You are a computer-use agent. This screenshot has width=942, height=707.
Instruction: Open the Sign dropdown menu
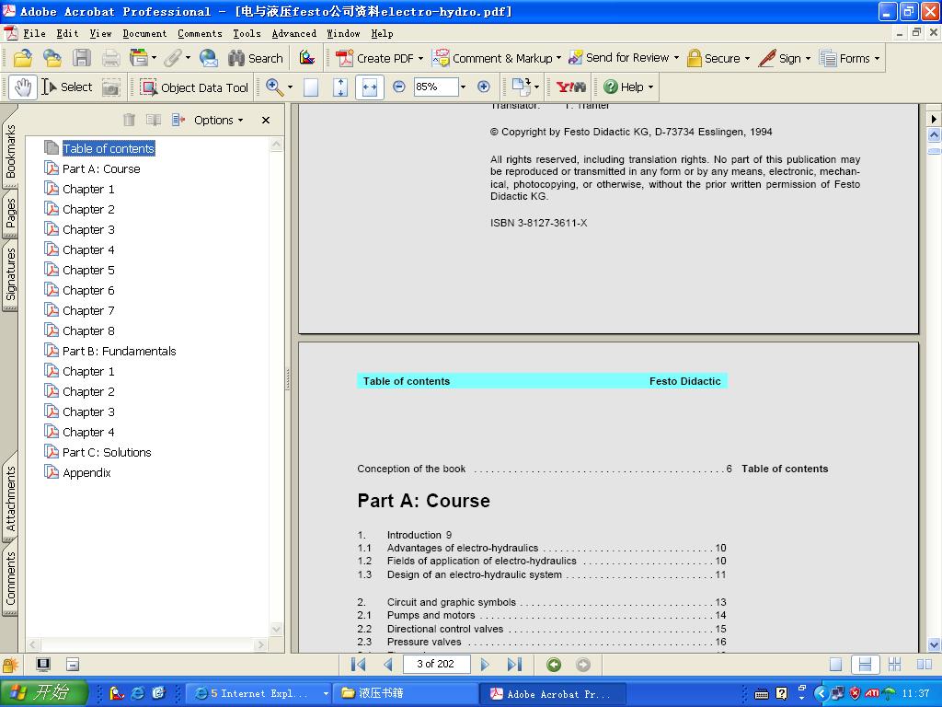pyautogui.click(x=785, y=58)
